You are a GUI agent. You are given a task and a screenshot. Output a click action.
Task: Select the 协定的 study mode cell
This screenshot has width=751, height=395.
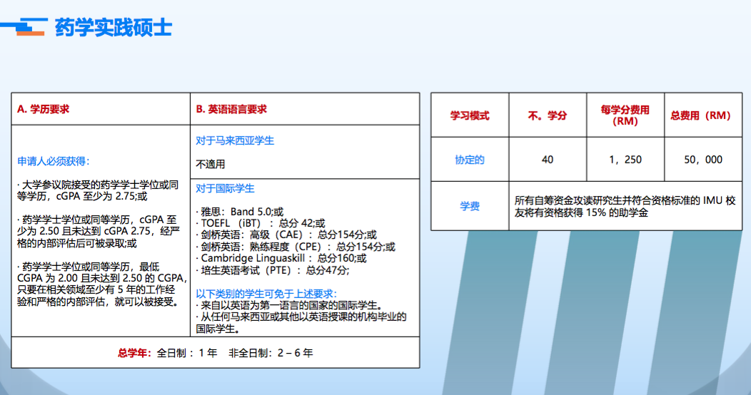pos(470,160)
